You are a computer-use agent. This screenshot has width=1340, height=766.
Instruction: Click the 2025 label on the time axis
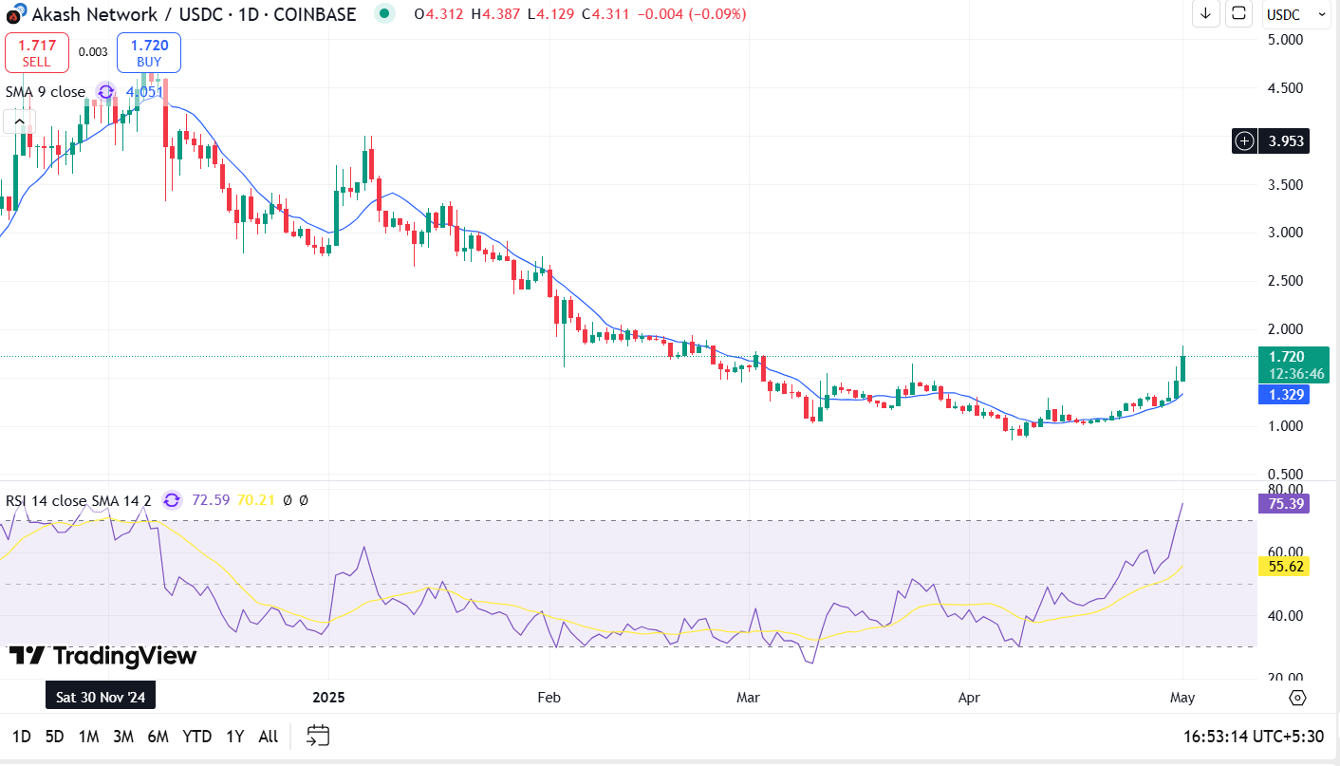pyautogui.click(x=328, y=698)
